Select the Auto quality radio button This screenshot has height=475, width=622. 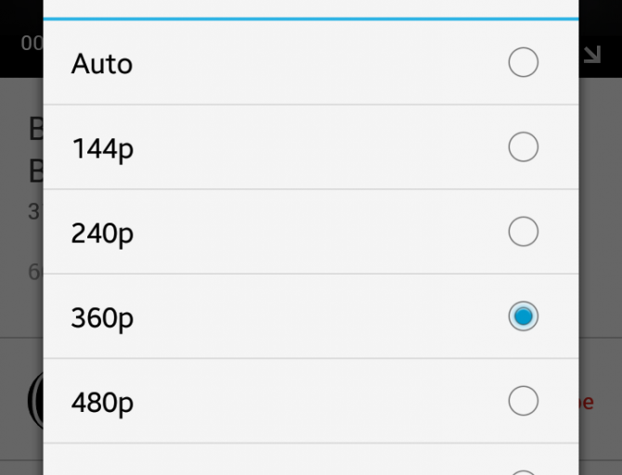tap(523, 63)
